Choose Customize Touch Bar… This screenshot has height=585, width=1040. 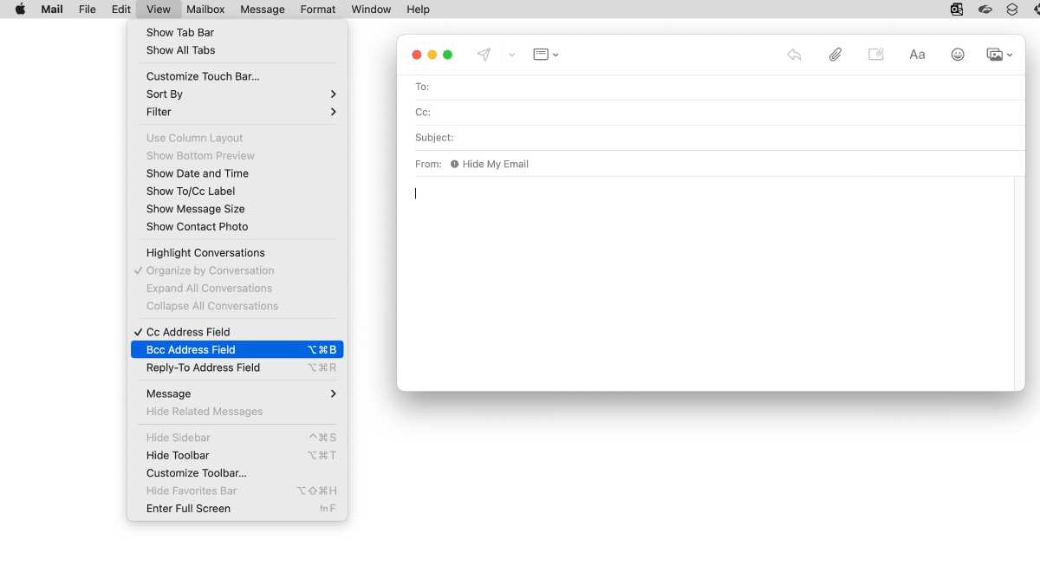237,76
